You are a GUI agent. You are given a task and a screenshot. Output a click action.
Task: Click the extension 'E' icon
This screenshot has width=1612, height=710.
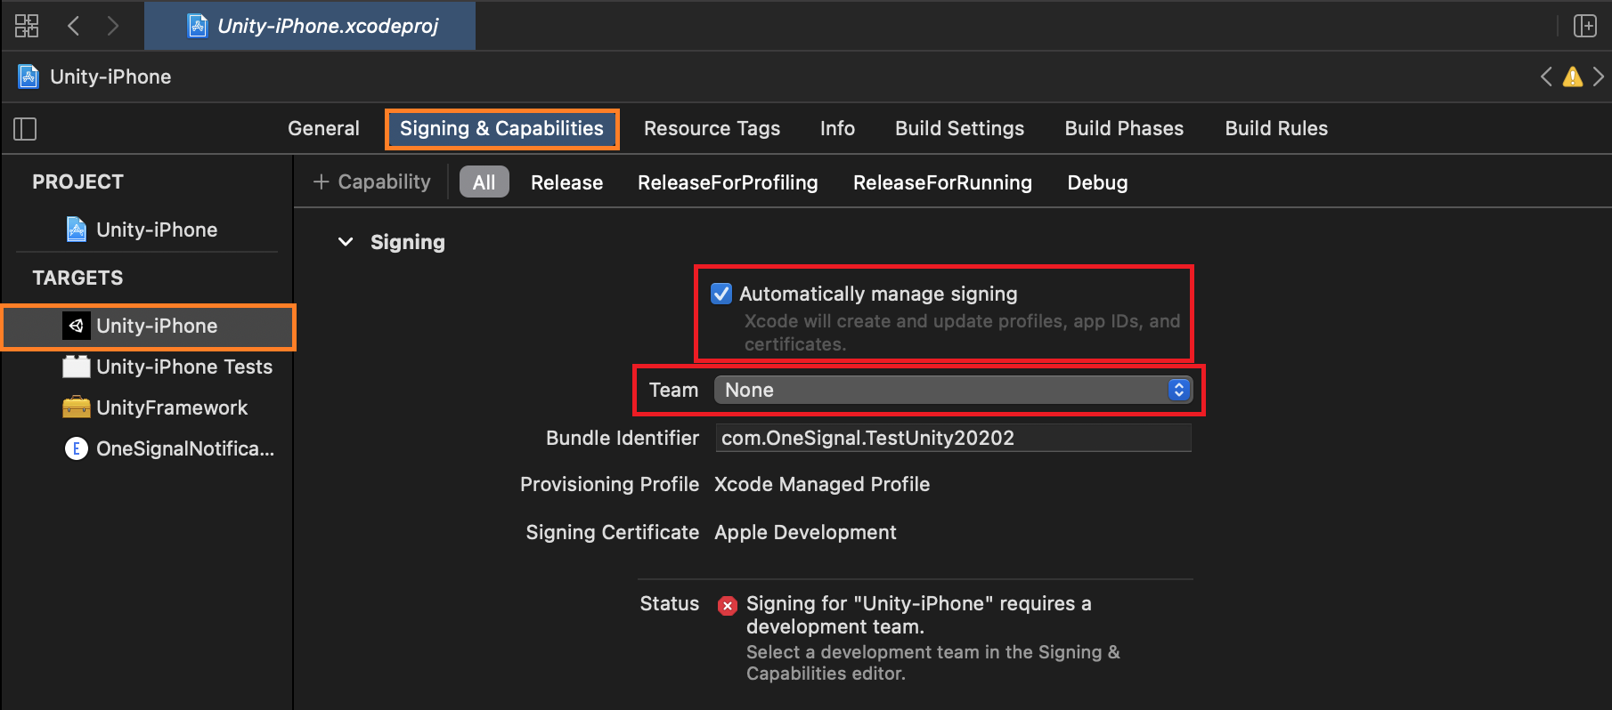[x=76, y=448]
